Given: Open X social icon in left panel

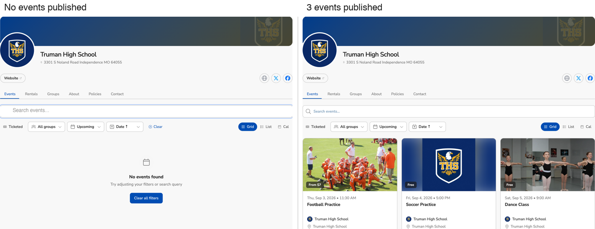Looking at the screenshot, I should [276, 78].
